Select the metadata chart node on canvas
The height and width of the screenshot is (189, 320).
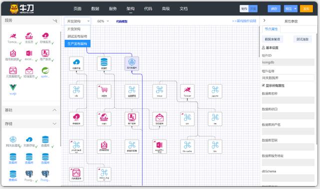(x=76, y=175)
